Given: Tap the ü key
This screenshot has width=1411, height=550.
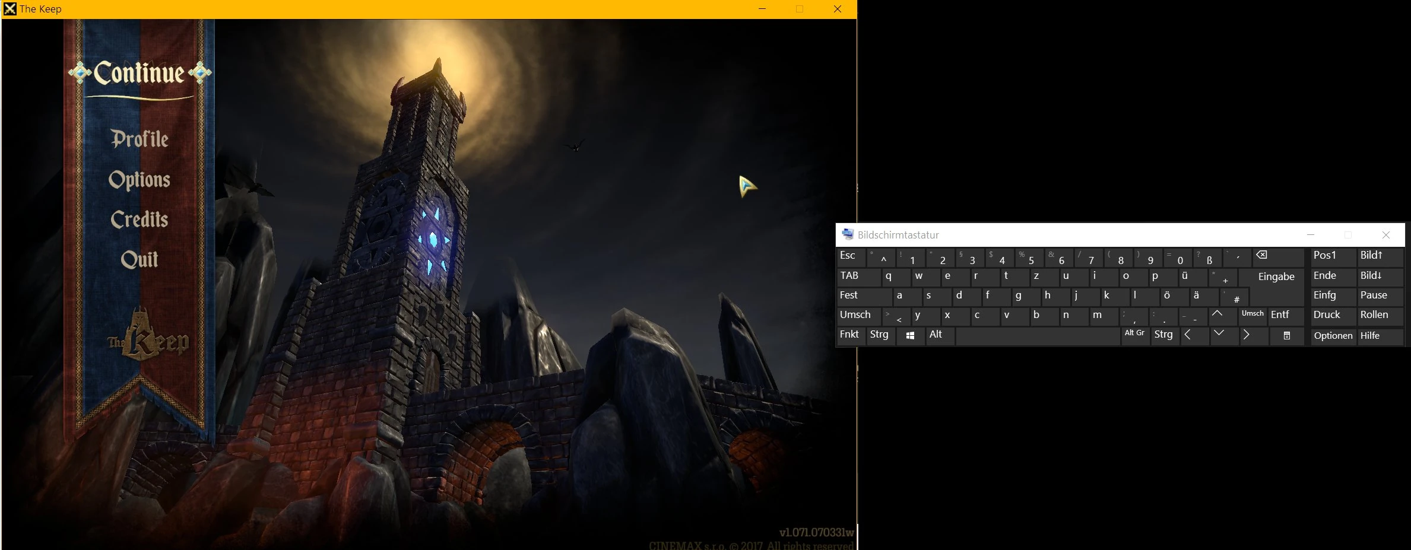Looking at the screenshot, I should pyautogui.click(x=1193, y=276).
